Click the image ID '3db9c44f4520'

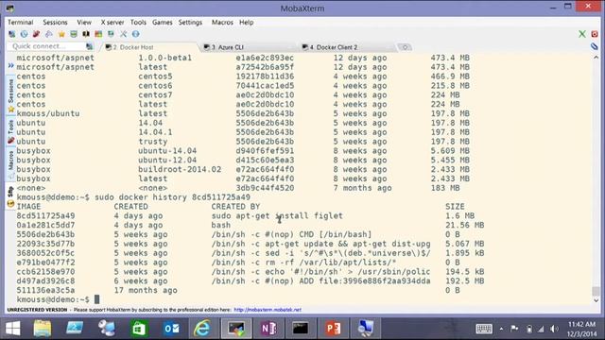coord(265,188)
